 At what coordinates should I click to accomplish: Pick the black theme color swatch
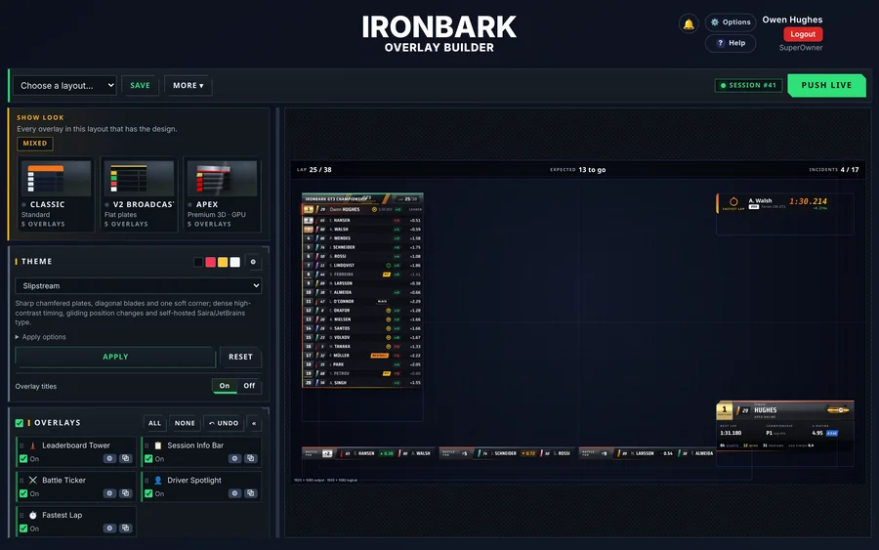[x=198, y=262]
